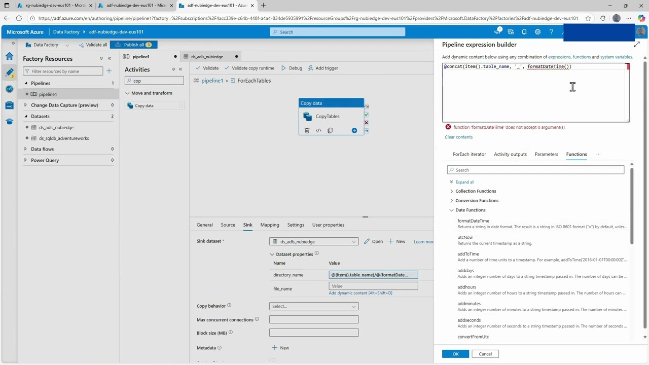The image size is (649, 365).
Task: Open the Author pencil hub
Action: [x=9, y=72]
